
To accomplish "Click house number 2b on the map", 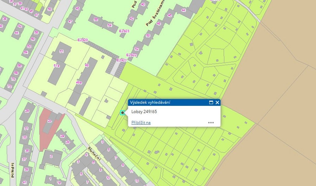I will [x=68, y=142].
